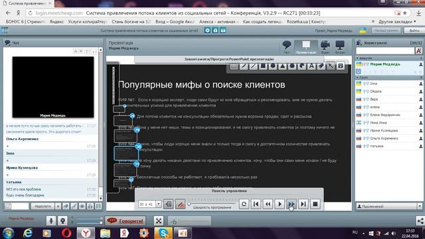This screenshot has width=425, height=239.
Task: Stop the presentation playback
Action: (315, 204)
